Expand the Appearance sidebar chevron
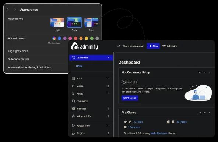The image size is (218, 142). point(109,125)
